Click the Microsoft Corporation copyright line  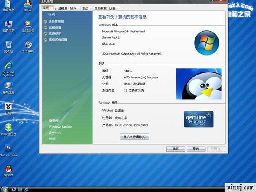[132, 53]
